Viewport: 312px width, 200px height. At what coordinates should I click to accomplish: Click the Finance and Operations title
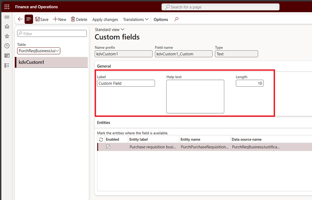coord(36,7)
